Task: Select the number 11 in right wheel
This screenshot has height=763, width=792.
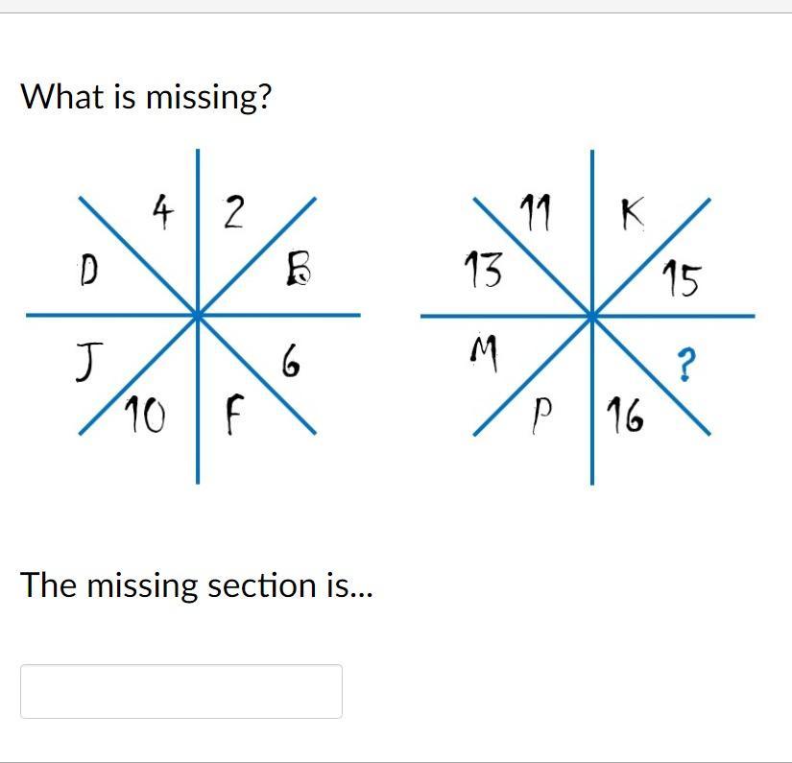Action: tap(536, 213)
